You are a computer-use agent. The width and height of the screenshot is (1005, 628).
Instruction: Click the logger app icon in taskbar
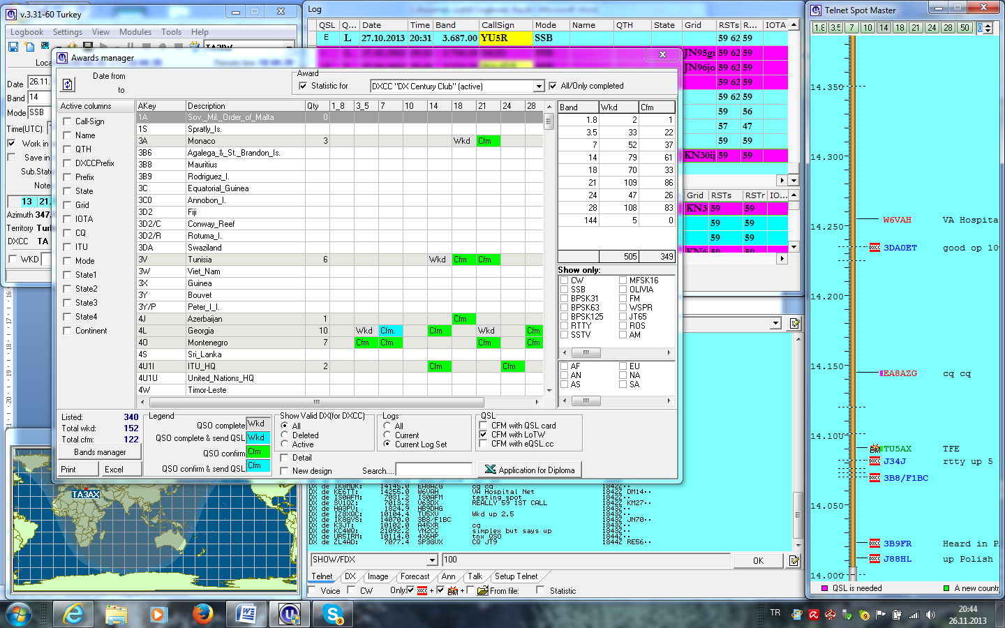click(x=290, y=614)
